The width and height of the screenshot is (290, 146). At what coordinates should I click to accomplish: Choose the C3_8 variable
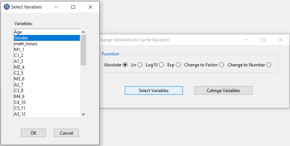[47, 91]
